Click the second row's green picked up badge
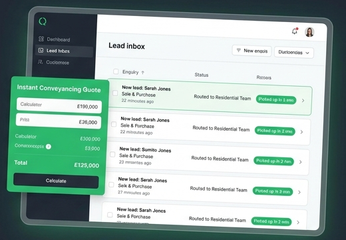 [275, 131]
